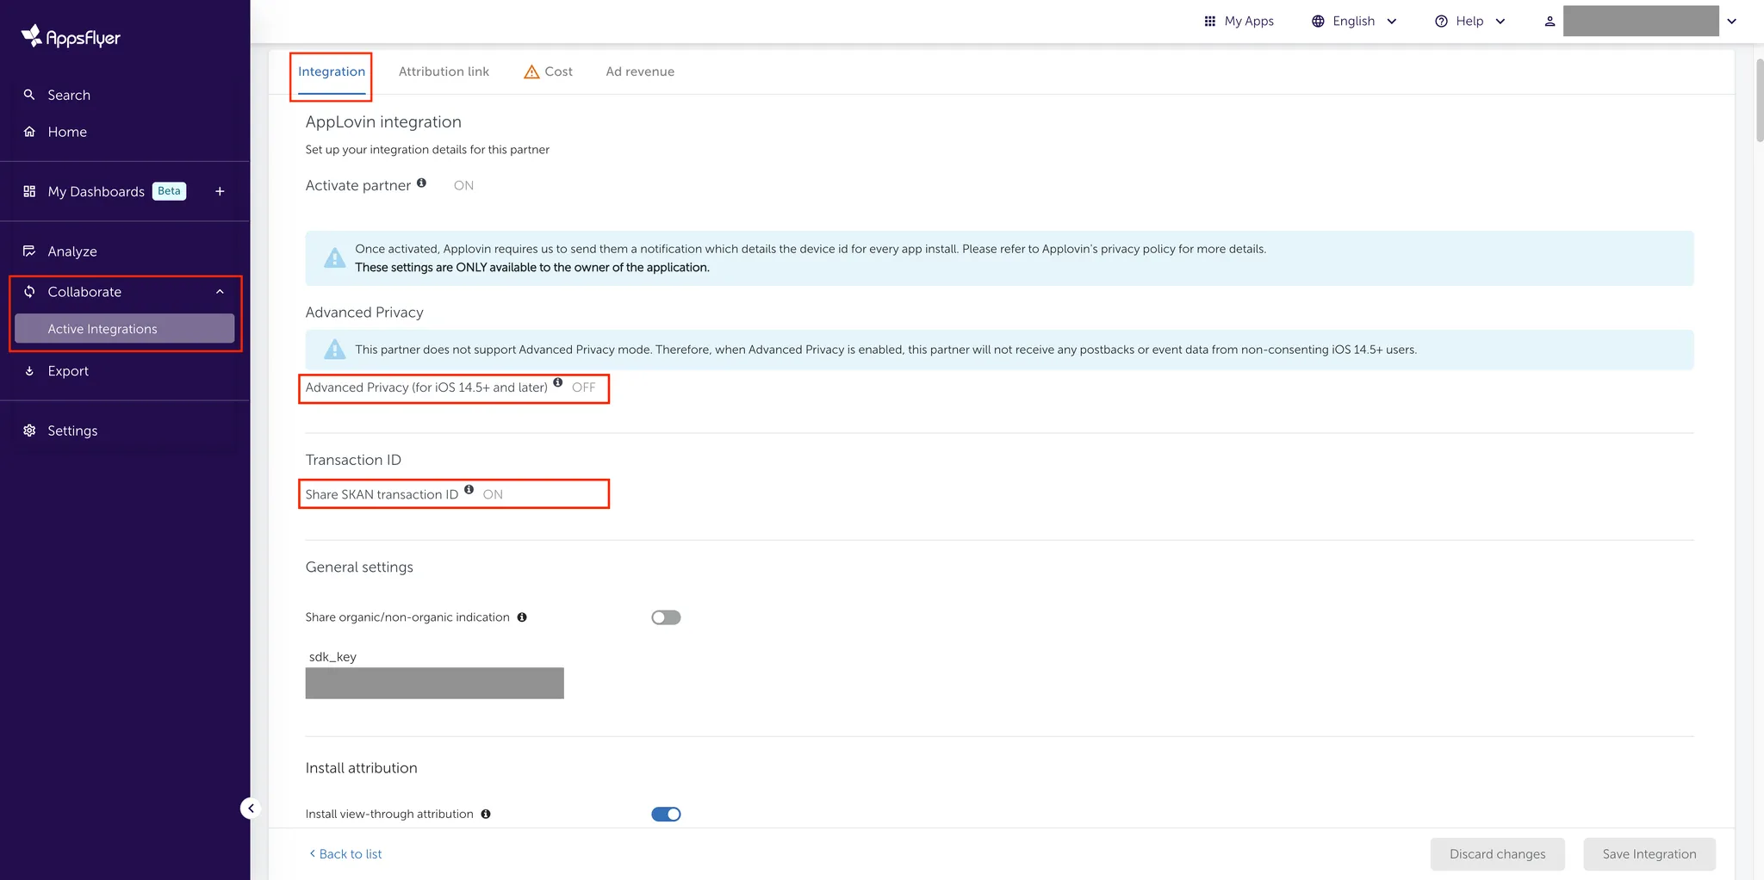The image size is (1764, 880).
Task: Click the AppLovin integration heading
Action: point(383,122)
